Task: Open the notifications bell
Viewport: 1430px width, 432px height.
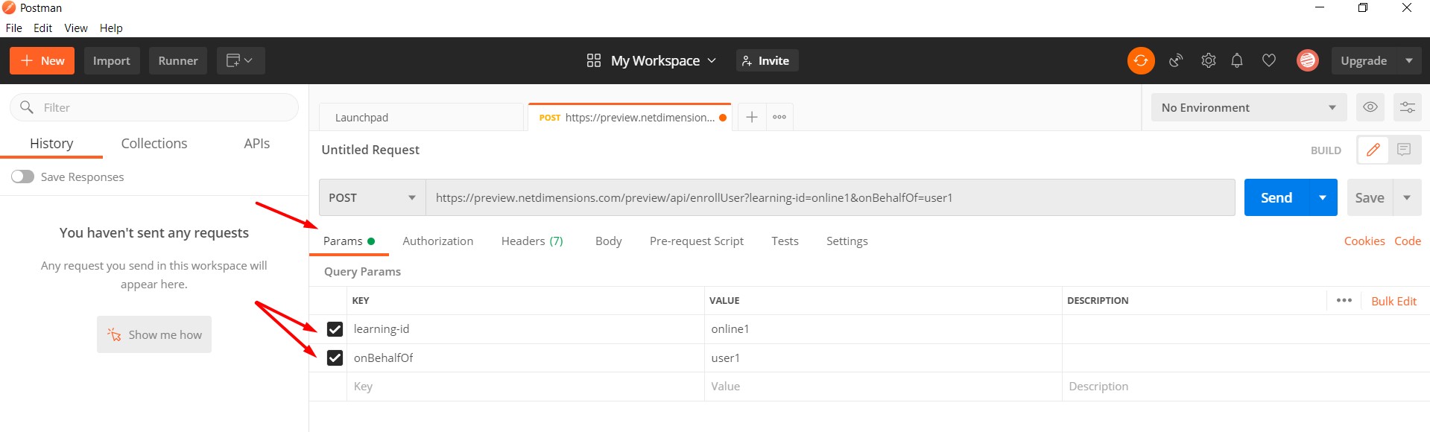Action: click(x=1237, y=60)
